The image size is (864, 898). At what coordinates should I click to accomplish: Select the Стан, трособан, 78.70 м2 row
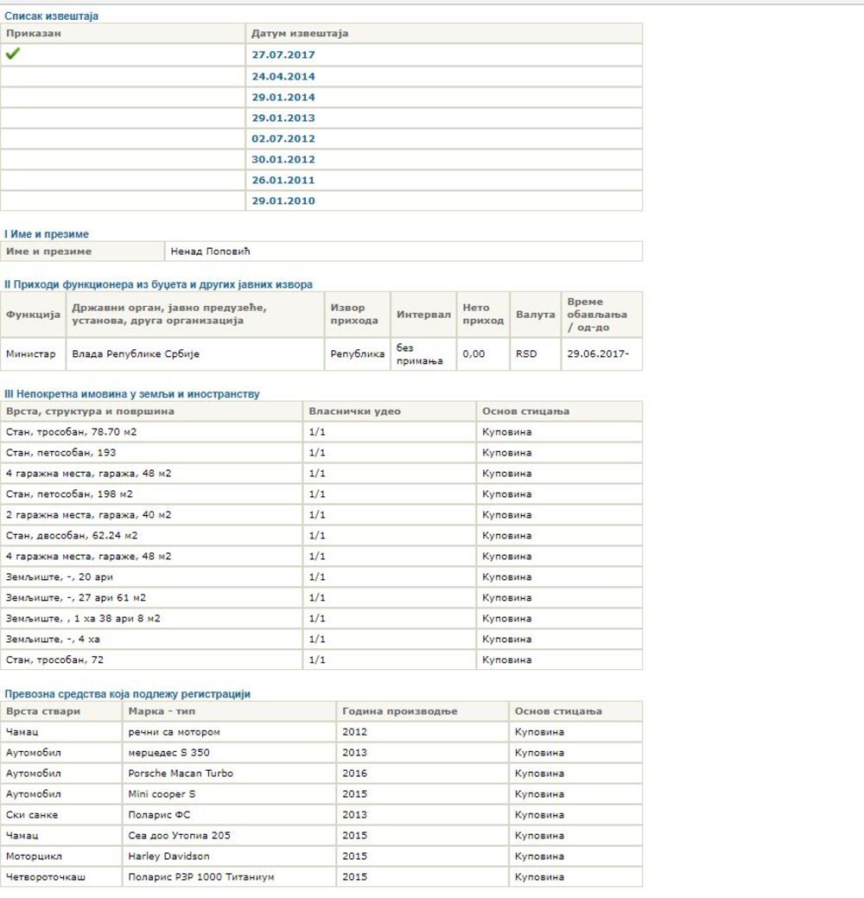pyautogui.click(x=71, y=432)
